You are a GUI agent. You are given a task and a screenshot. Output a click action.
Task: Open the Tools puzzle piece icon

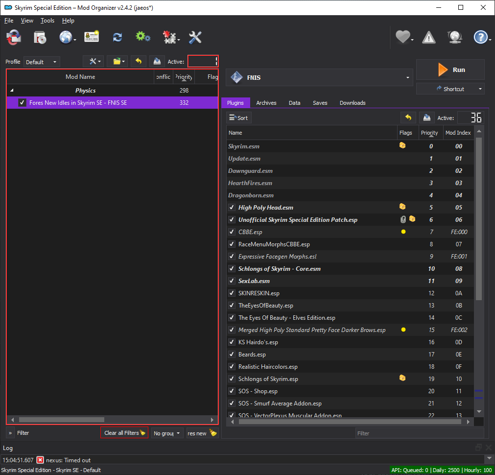pyautogui.click(x=170, y=38)
